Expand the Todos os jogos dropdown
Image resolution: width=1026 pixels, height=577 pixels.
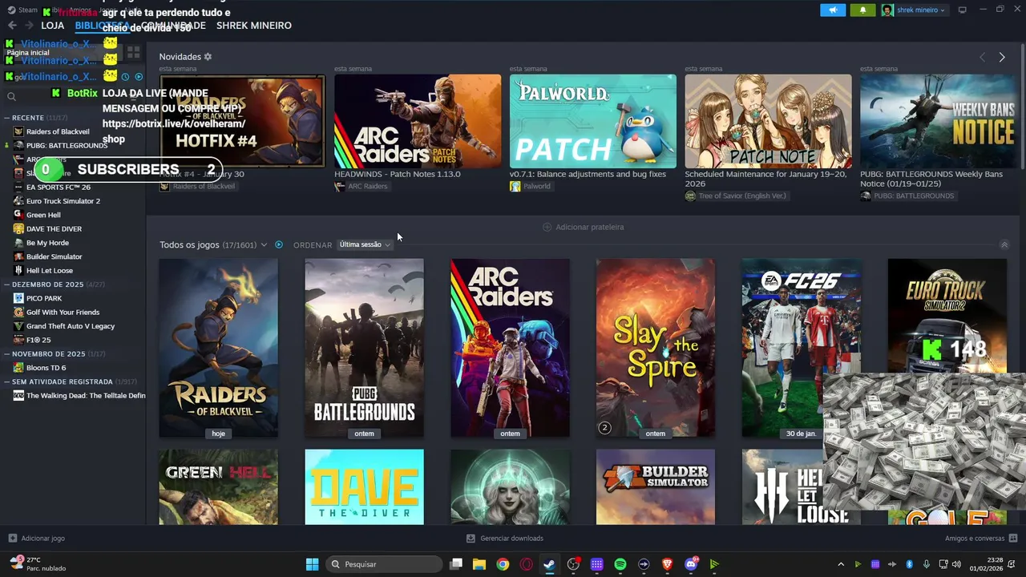pyautogui.click(x=264, y=244)
